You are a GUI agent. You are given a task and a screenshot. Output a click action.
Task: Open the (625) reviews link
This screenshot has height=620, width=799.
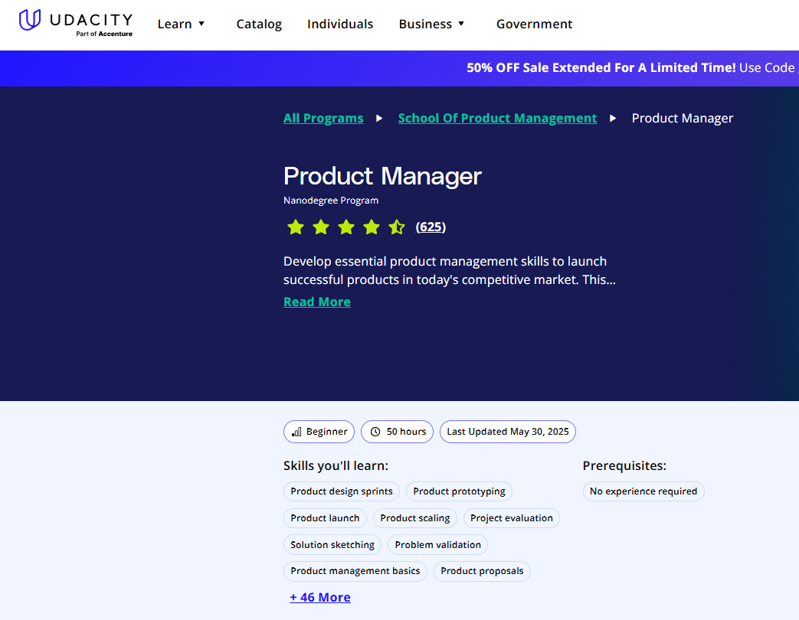coord(431,227)
